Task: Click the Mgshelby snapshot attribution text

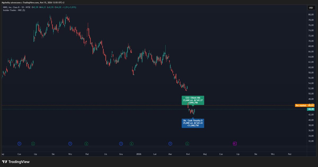Action: coord(33,2)
